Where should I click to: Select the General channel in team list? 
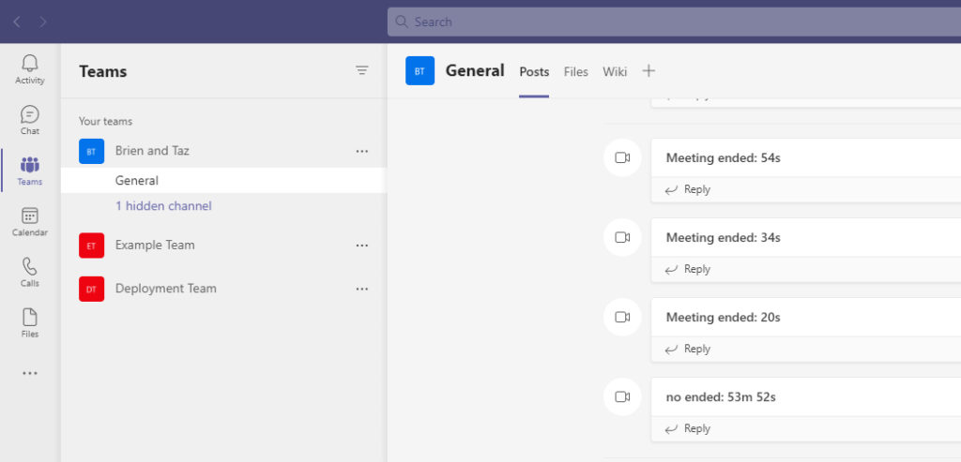click(x=223, y=181)
